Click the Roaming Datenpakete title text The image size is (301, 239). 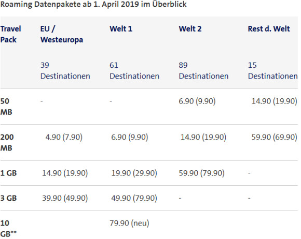tap(93, 4)
